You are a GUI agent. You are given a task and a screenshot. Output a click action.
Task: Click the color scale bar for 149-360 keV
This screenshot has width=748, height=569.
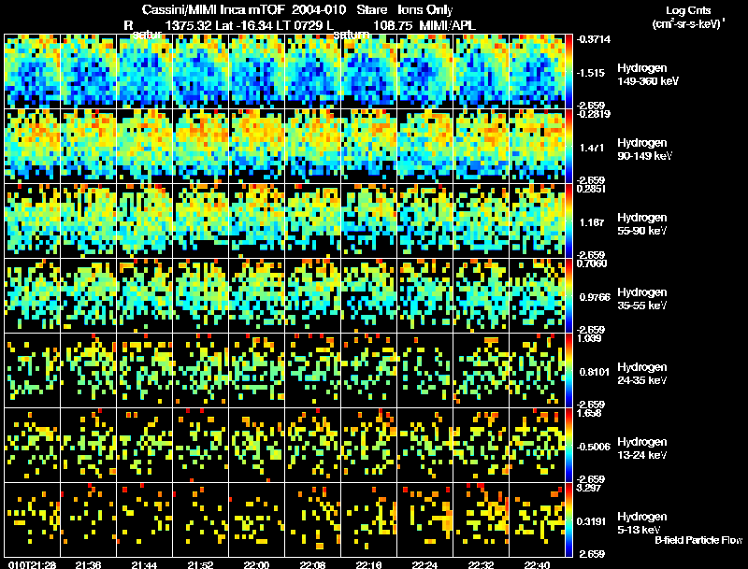(568, 72)
